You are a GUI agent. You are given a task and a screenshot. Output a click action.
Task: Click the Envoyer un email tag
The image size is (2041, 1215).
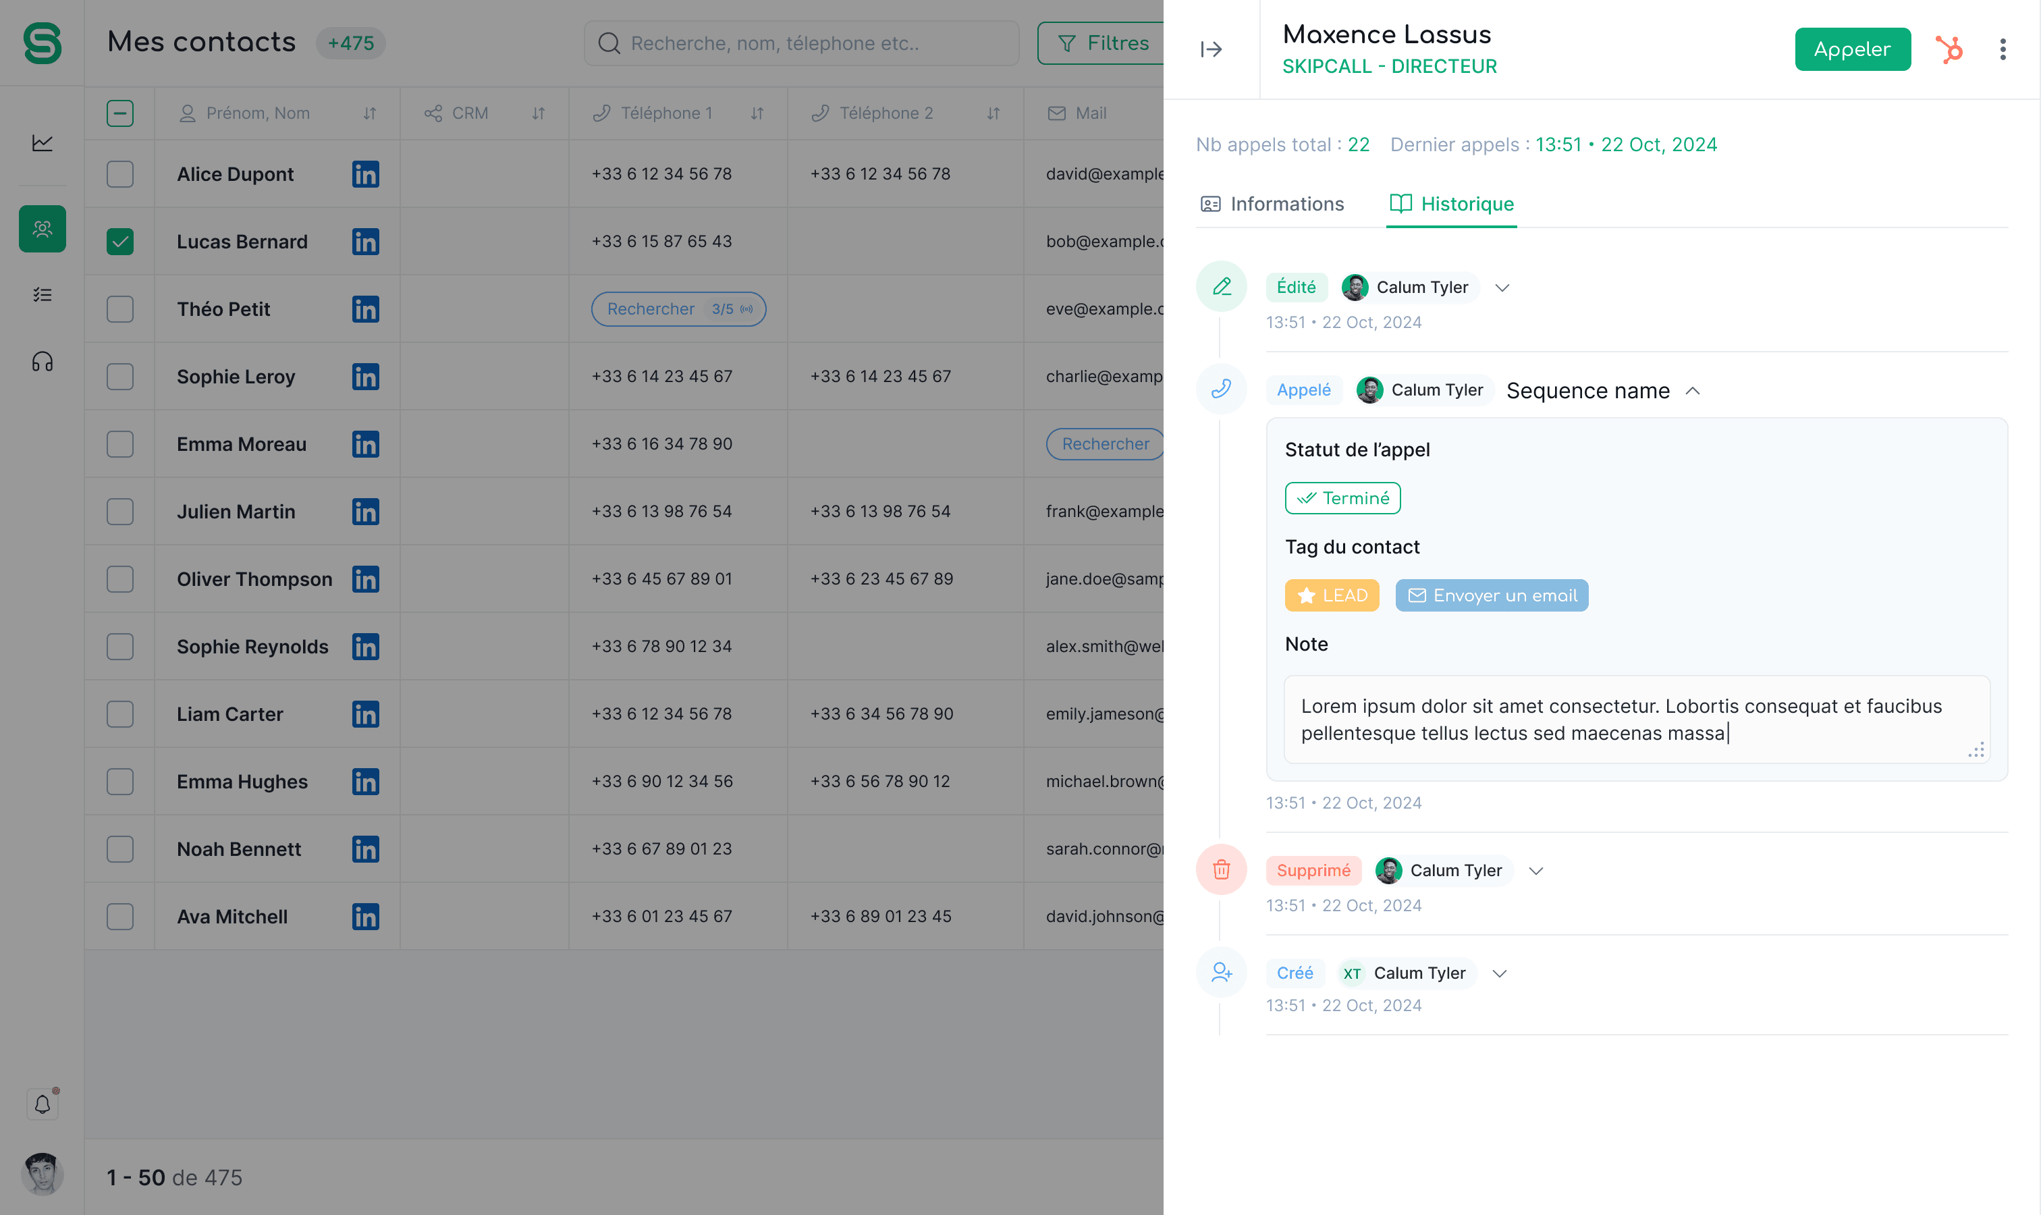coord(1492,595)
